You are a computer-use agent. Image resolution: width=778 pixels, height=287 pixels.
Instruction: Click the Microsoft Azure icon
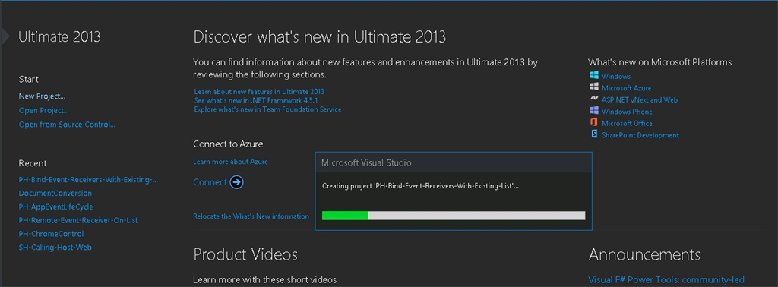[594, 87]
